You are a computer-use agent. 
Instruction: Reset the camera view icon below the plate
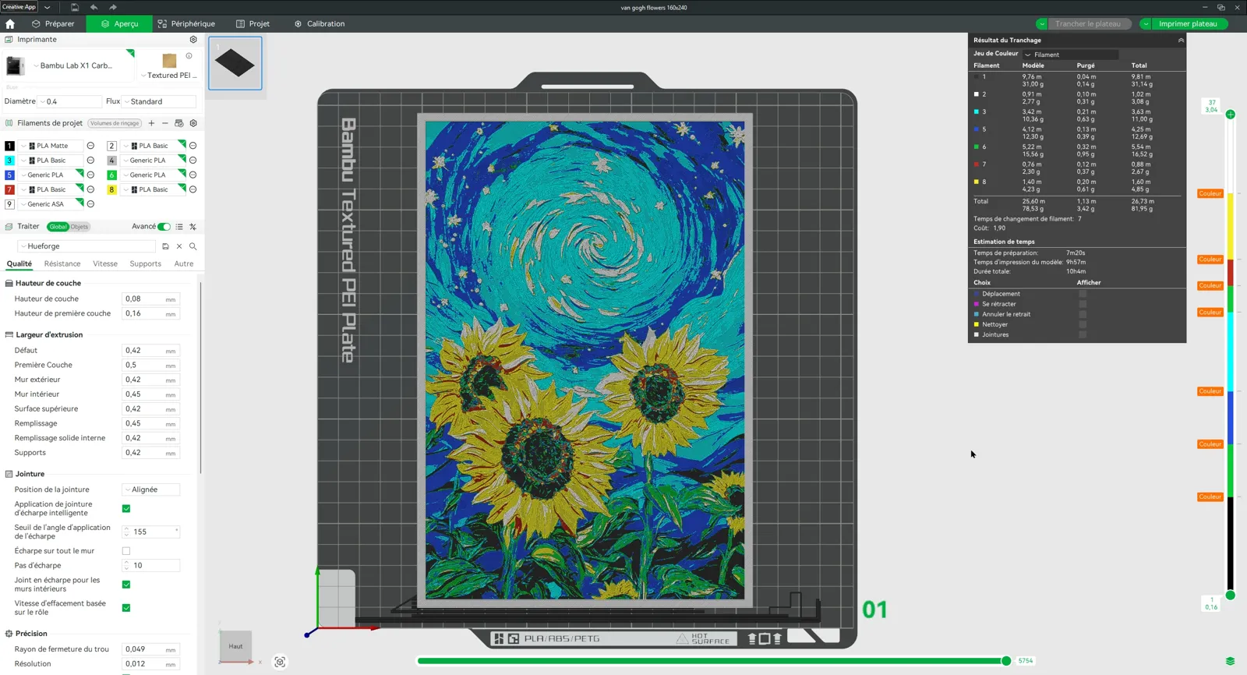[280, 663]
